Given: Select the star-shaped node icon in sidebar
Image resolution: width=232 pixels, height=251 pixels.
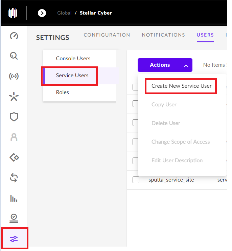Looking at the screenshot, I should click(14, 97).
